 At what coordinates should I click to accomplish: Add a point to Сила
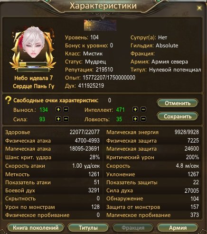point(58,119)
